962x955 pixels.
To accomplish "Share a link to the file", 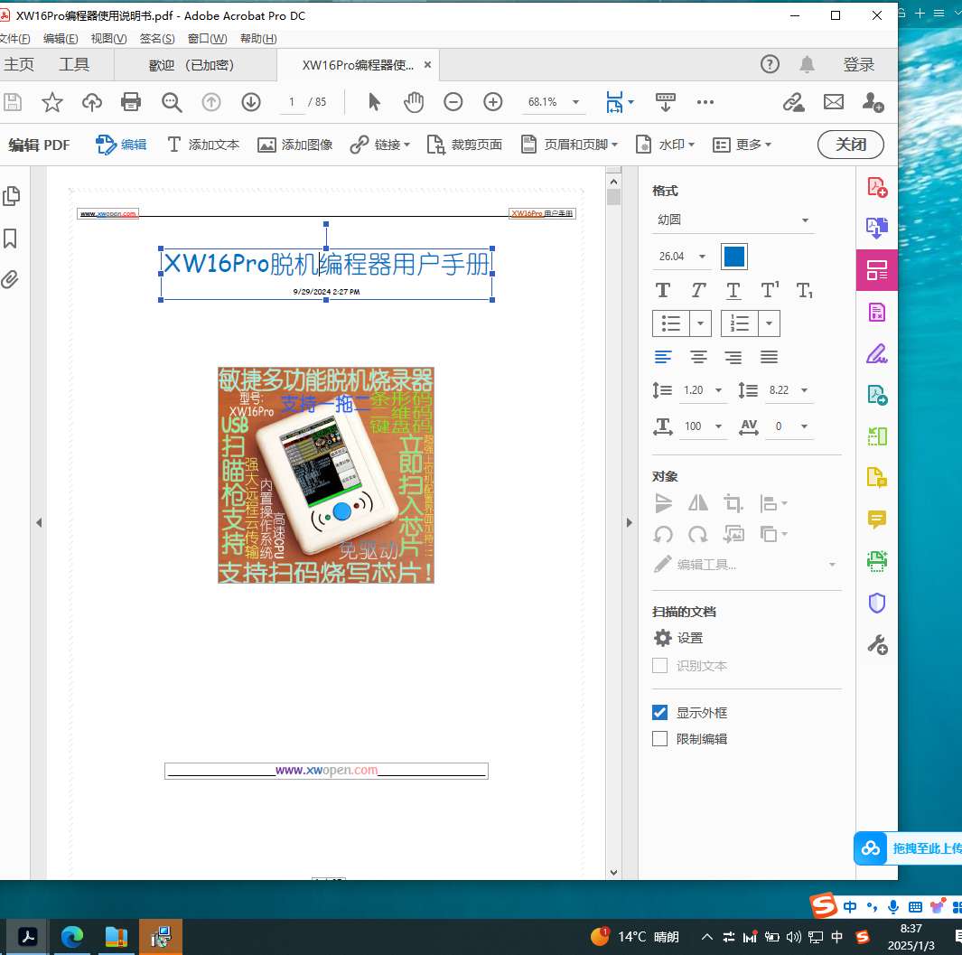I will click(793, 102).
